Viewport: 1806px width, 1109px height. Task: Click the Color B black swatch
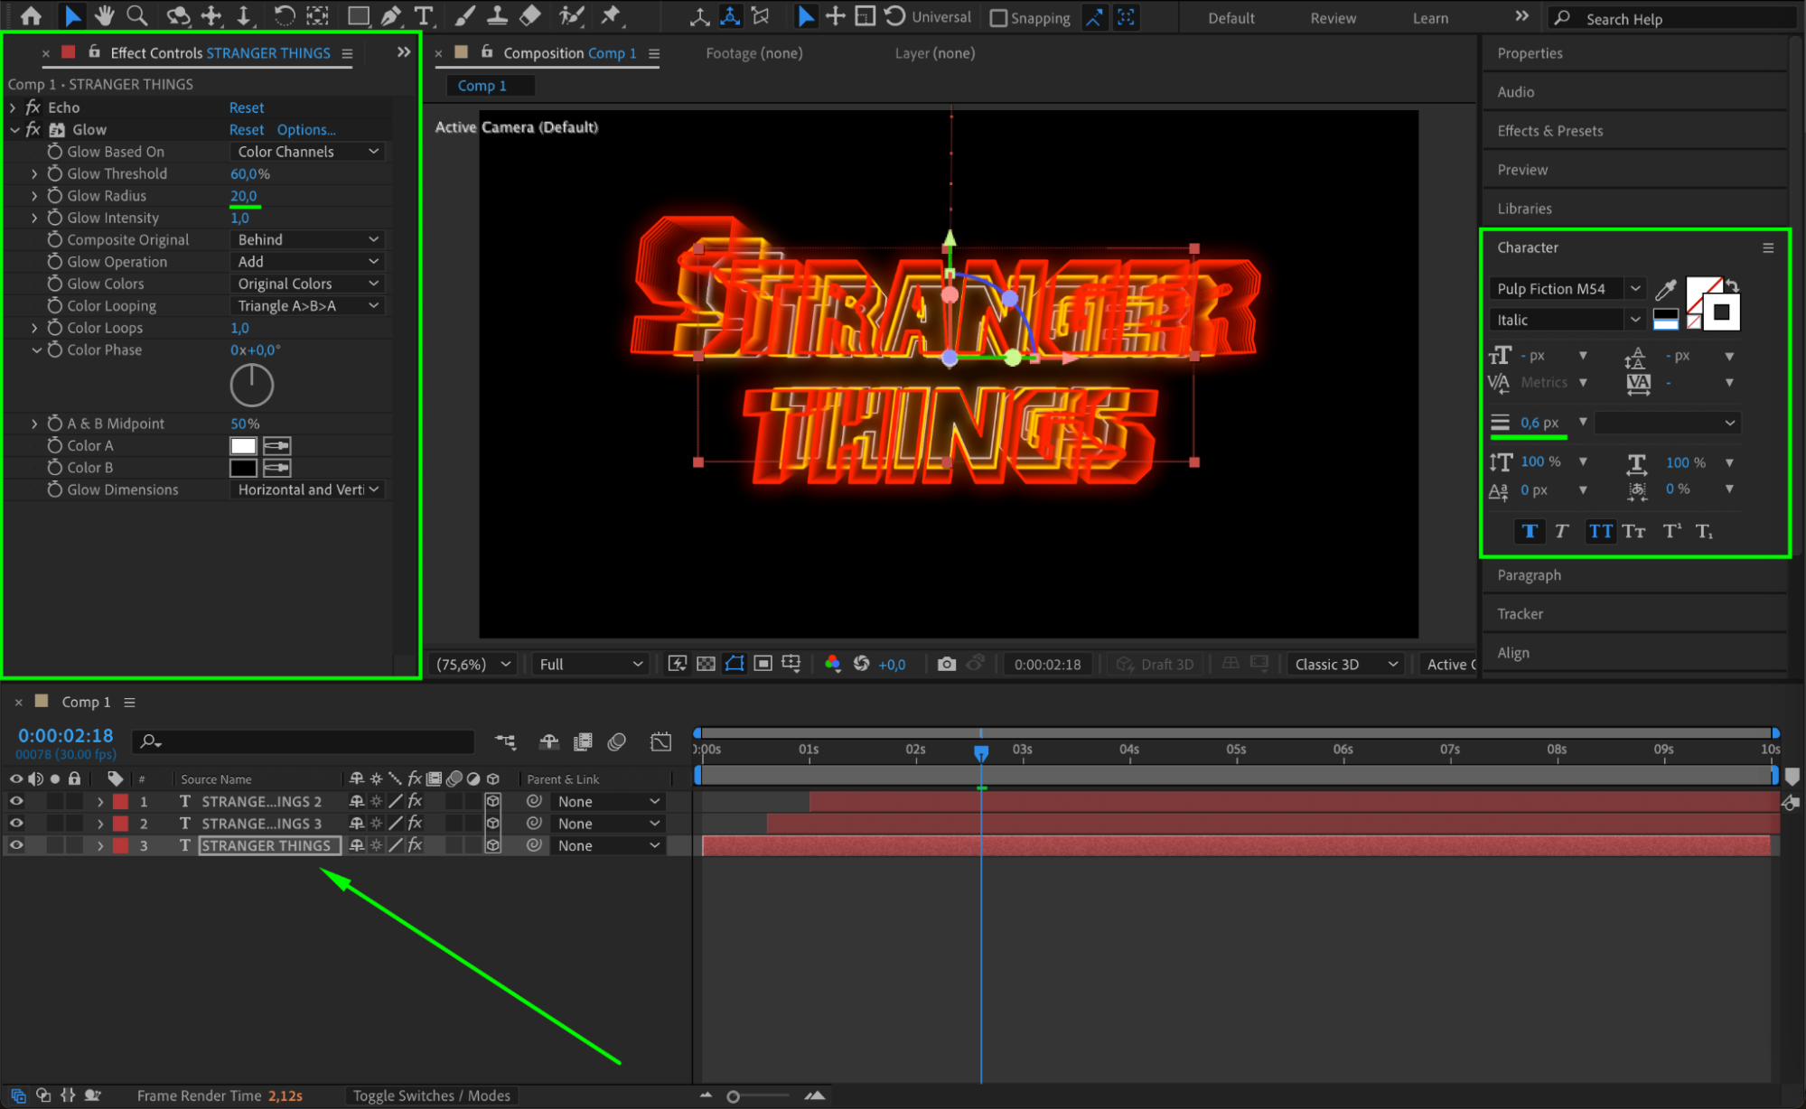pos(243,468)
